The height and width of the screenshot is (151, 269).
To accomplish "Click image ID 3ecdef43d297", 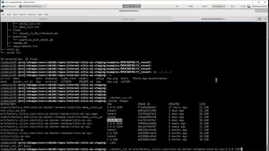I will (x=147, y=127).
